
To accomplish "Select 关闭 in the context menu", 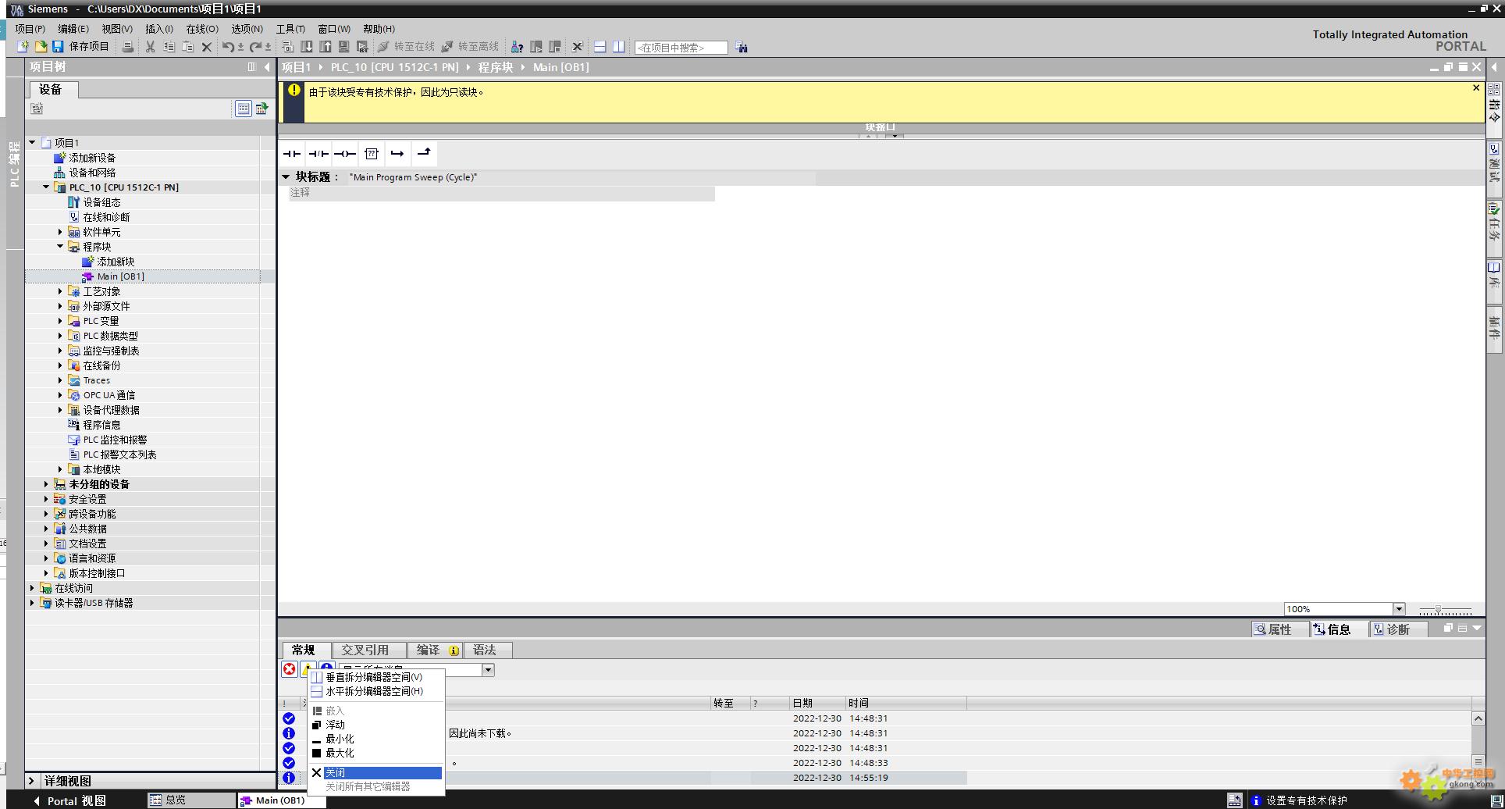I will coord(376,772).
